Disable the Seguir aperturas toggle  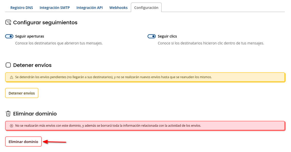click(9, 36)
